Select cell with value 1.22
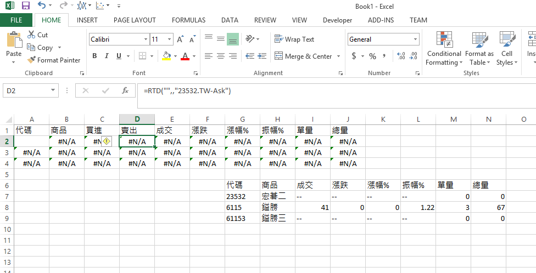 [x=418, y=207]
